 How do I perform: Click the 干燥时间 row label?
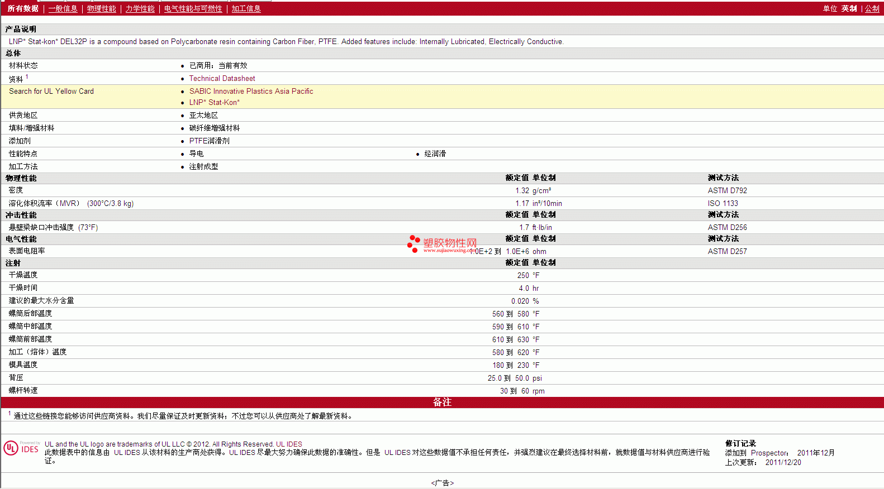[x=23, y=288]
